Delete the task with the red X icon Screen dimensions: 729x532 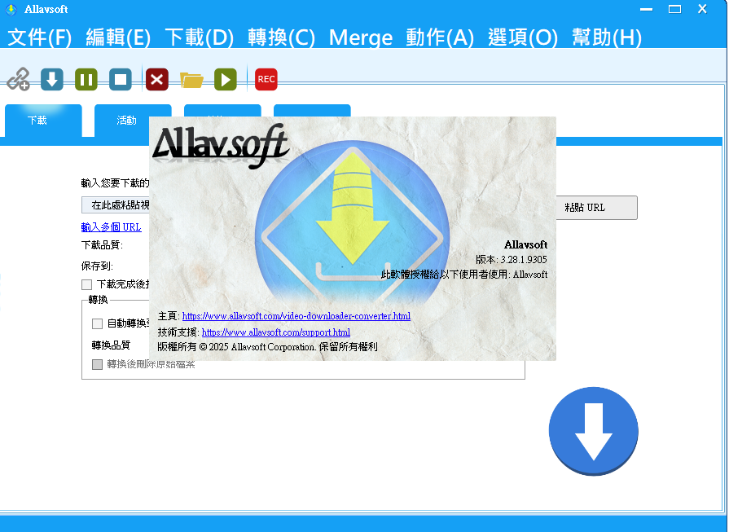[x=157, y=80]
